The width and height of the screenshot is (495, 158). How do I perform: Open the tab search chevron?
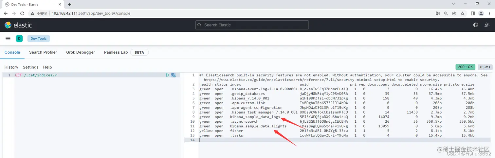pyautogui.click(x=453, y=4)
